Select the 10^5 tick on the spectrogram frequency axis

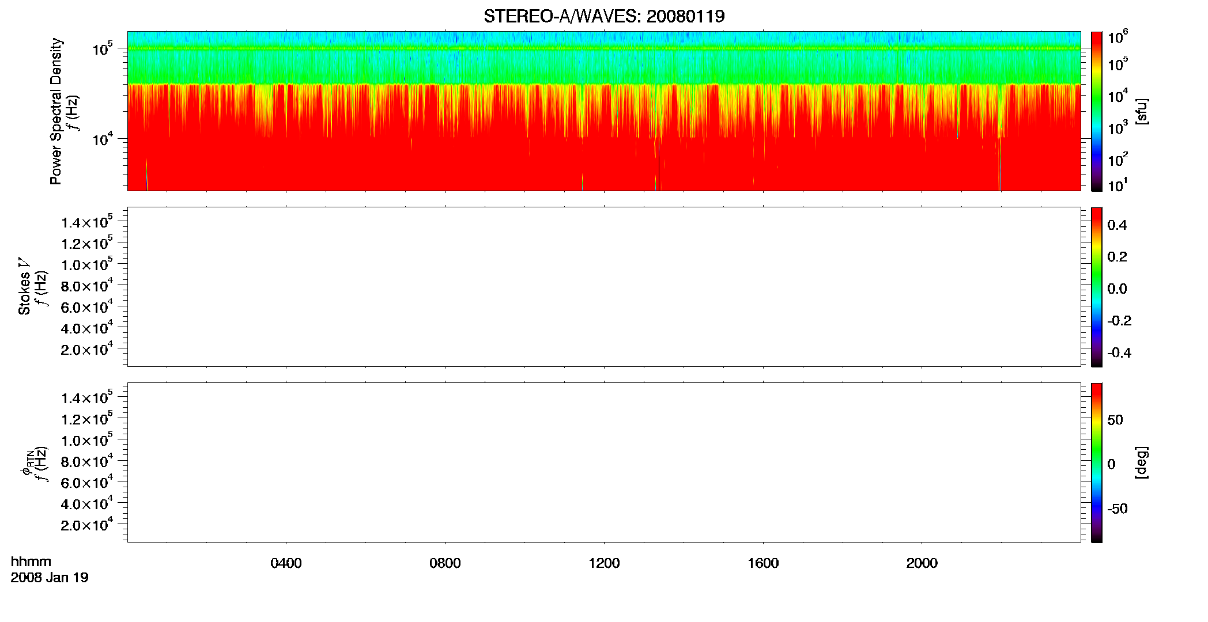(103, 49)
